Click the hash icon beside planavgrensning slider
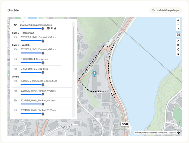The image size is (189, 143). (52, 28)
